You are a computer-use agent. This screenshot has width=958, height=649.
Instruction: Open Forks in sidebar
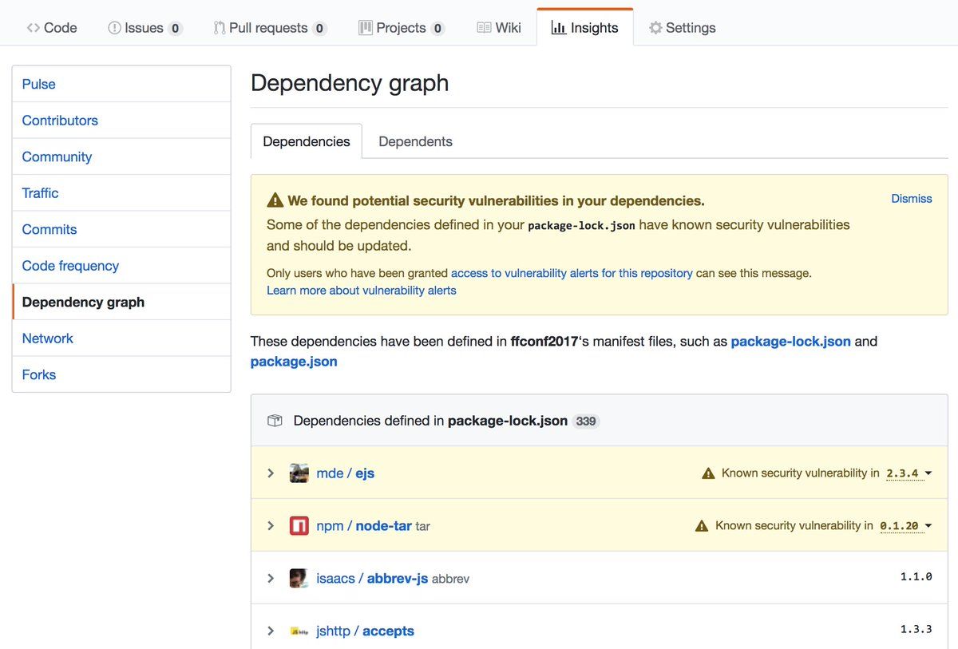point(121,374)
